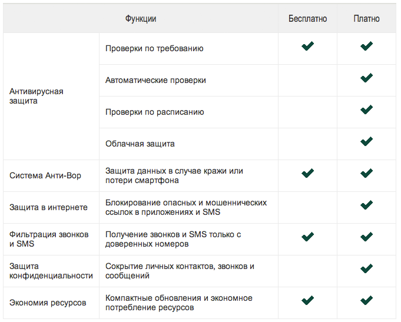Click paid checkmark in Экономия ресурсов row
Viewport: 401px width, 322px height.
click(x=366, y=300)
